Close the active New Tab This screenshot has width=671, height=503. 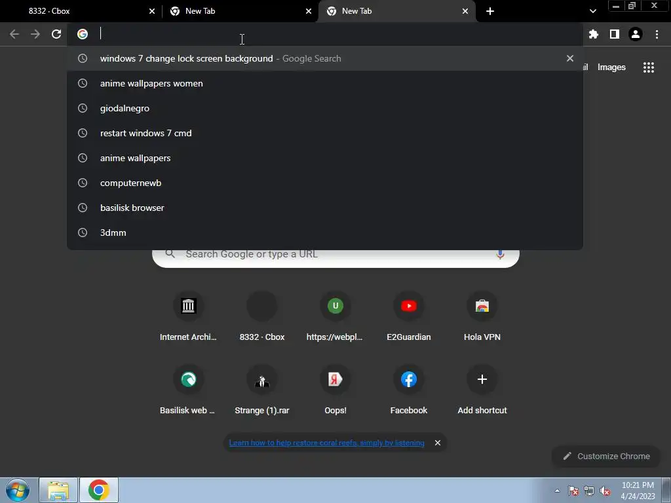(x=465, y=11)
